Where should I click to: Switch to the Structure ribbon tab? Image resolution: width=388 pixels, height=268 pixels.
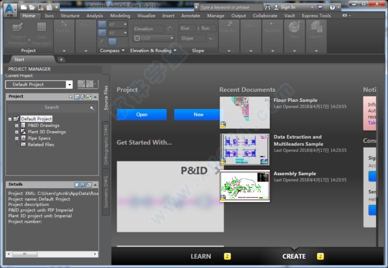tap(70, 15)
